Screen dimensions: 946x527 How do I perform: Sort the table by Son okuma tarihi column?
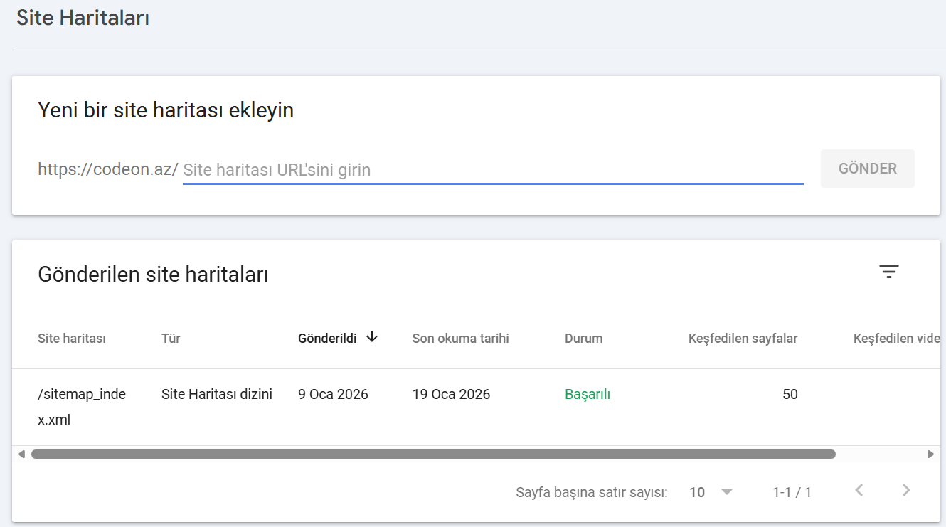point(460,338)
